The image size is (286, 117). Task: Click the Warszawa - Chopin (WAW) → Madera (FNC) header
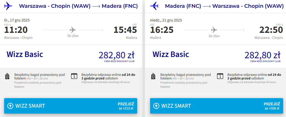(78, 6)
